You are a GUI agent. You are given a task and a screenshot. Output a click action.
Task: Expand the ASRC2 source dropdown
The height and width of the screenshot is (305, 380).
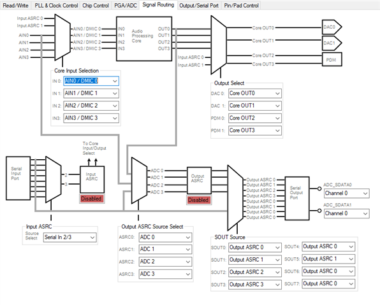(165, 262)
